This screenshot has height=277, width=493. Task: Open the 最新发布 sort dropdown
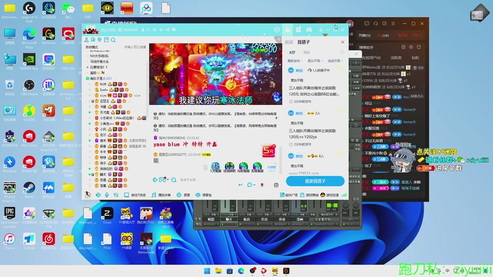[x=295, y=61]
